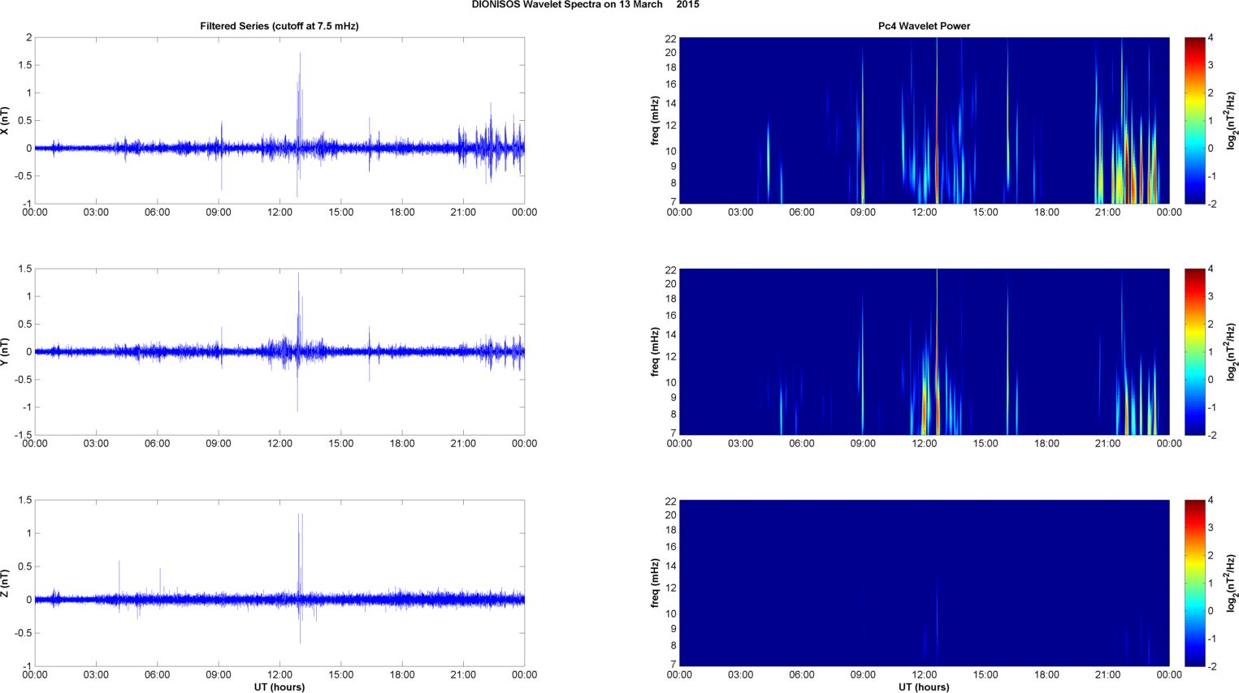1239x693 pixels.
Task: Click the 'Z (nT)' axis label
Action: click(6, 583)
